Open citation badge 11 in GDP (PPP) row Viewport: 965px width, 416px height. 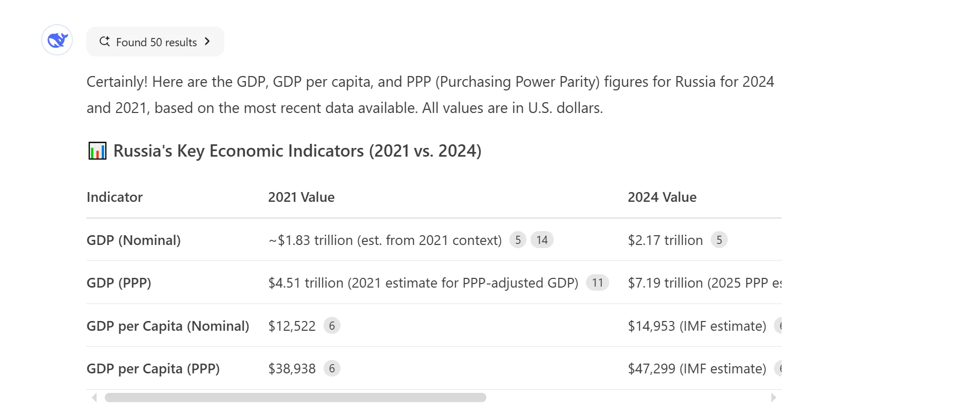point(597,282)
